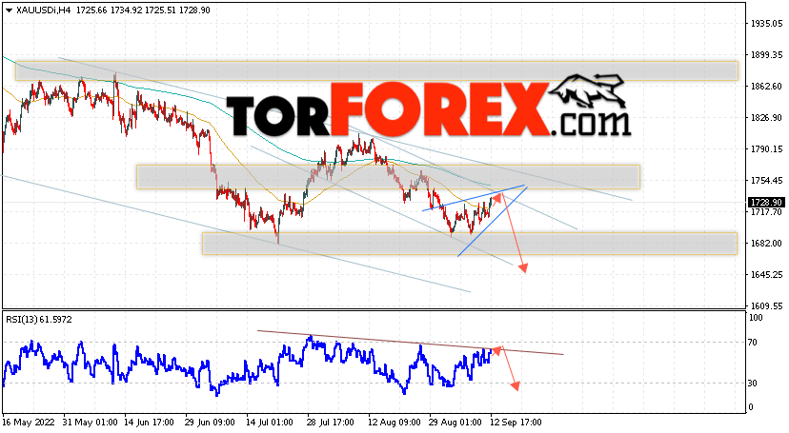Select the 1935.05 price axis label

[766, 24]
